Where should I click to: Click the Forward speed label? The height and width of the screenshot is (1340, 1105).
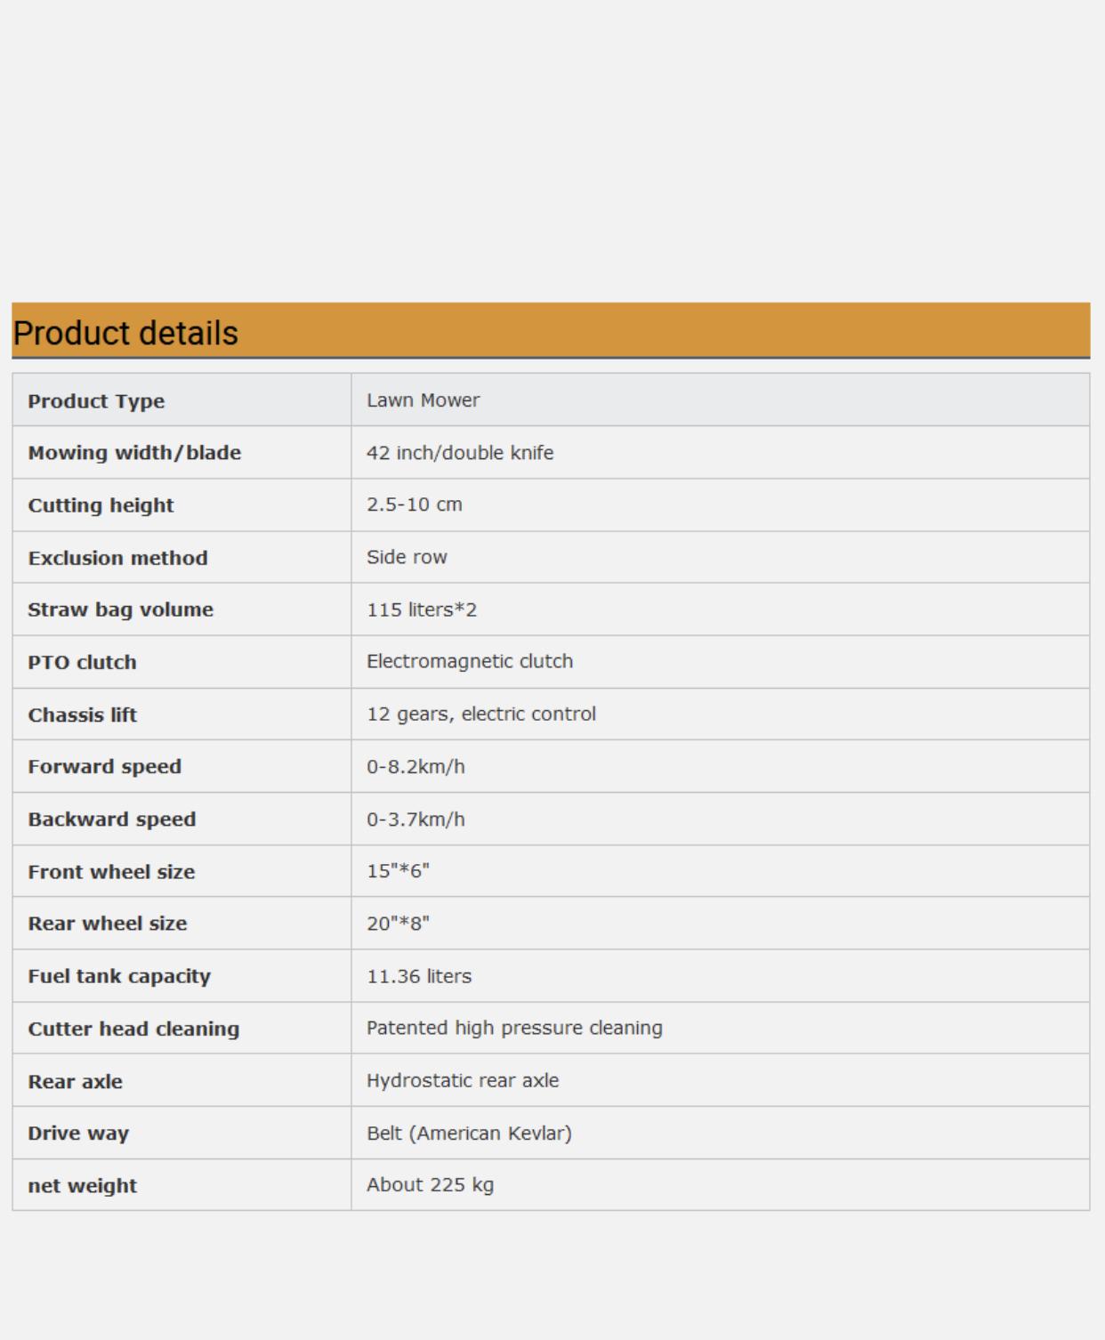pyautogui.click(x=104, y=766)
